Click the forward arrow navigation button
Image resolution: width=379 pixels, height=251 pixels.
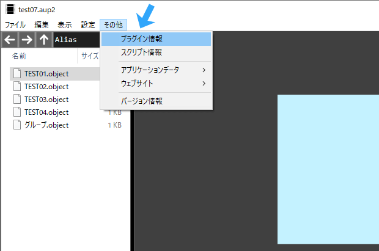pos(27,40)
